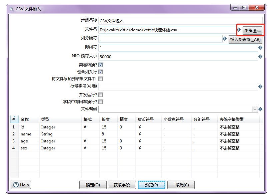268x195 pixels.
Task: Click precision 0 cell in id row
Action: click(x=126, y=127)
